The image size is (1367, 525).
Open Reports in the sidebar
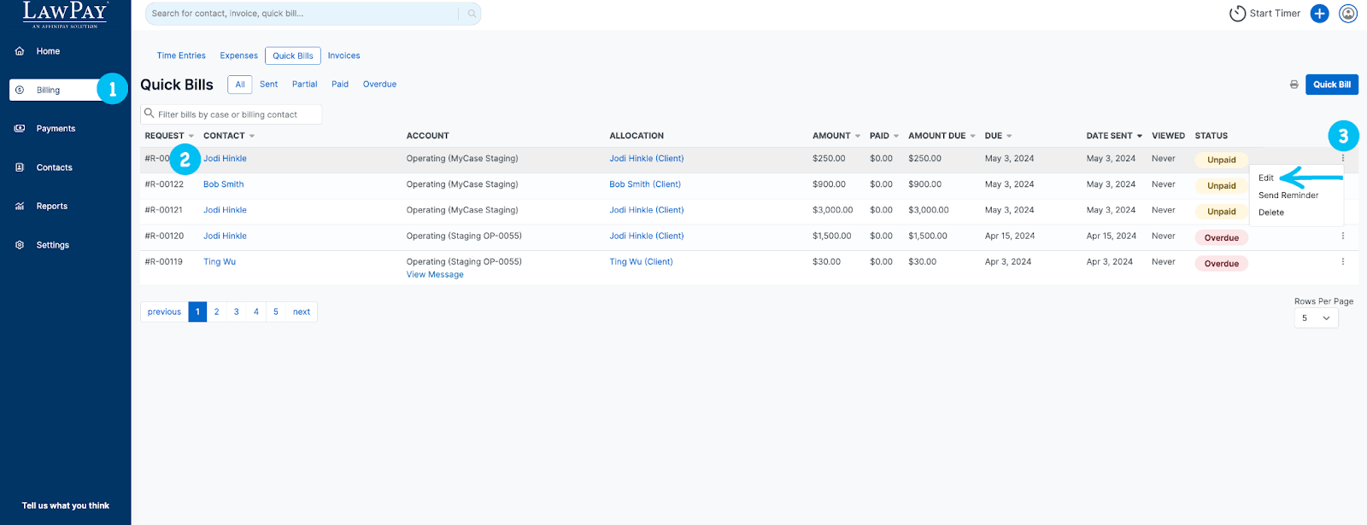pos(51,207)
